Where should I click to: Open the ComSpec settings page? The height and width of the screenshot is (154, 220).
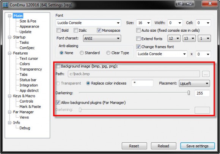[x=27, y=48]
